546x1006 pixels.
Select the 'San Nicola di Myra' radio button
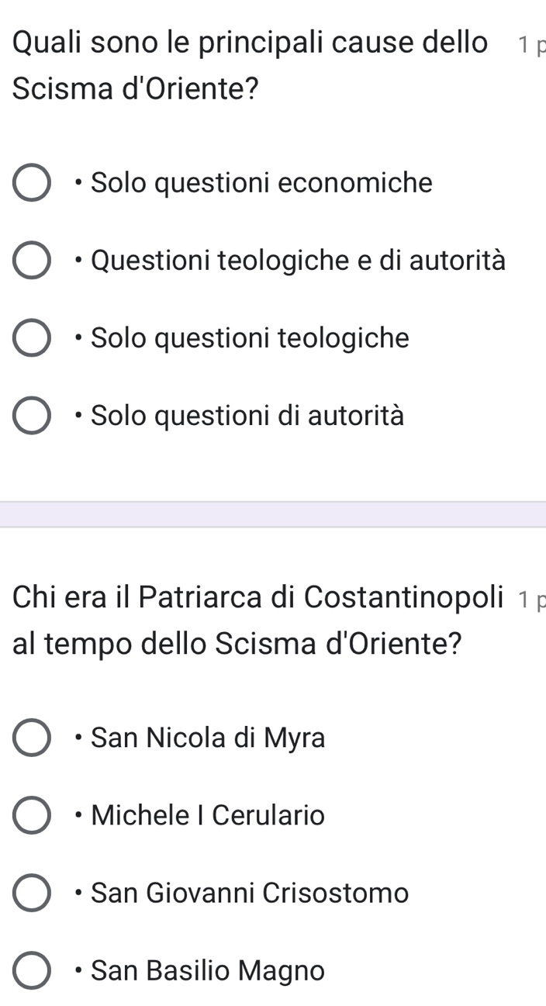coord(31,738)
